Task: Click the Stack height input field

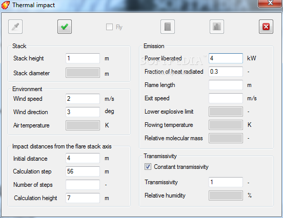Action: point(83,58)
